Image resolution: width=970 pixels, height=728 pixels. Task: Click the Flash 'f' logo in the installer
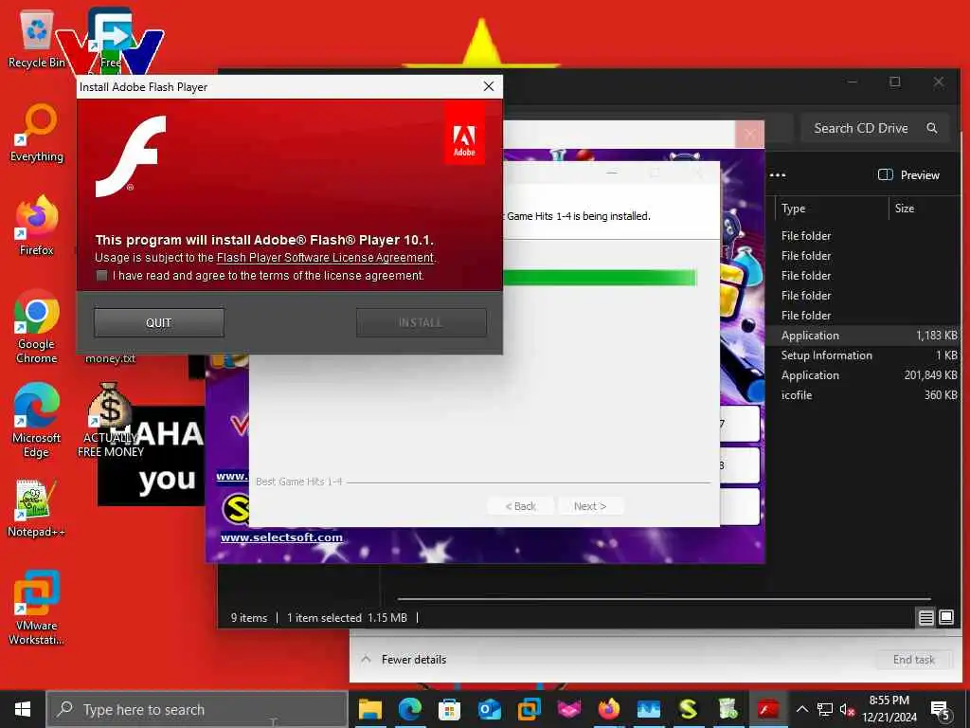coord(131,156)
